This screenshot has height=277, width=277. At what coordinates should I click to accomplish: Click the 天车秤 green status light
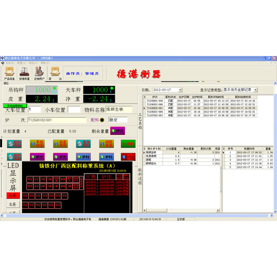coord(111,88)
